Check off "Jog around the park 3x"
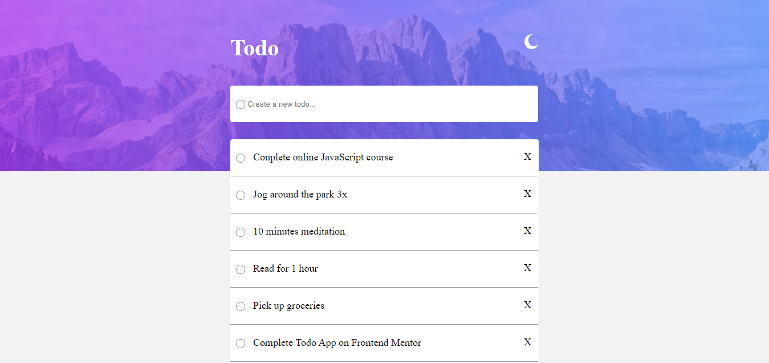The width and height of the screenshot is (769, 363). [241, 195]
